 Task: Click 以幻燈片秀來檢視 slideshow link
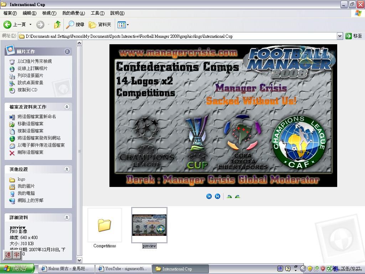tap(35, 61)
